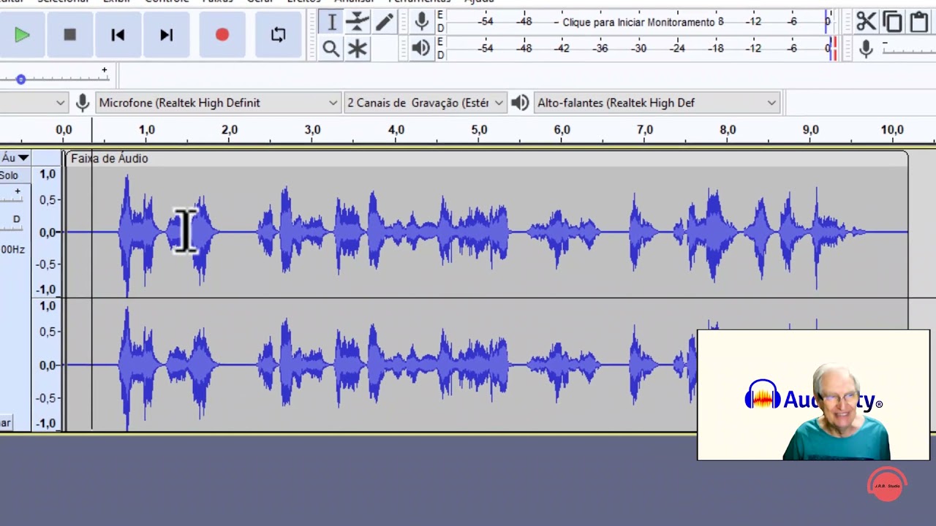The height and width of the screenshot is (526, 936).
Task: Click the speaker icon next to the Alto-falantes dropdown
Action: 520,103
